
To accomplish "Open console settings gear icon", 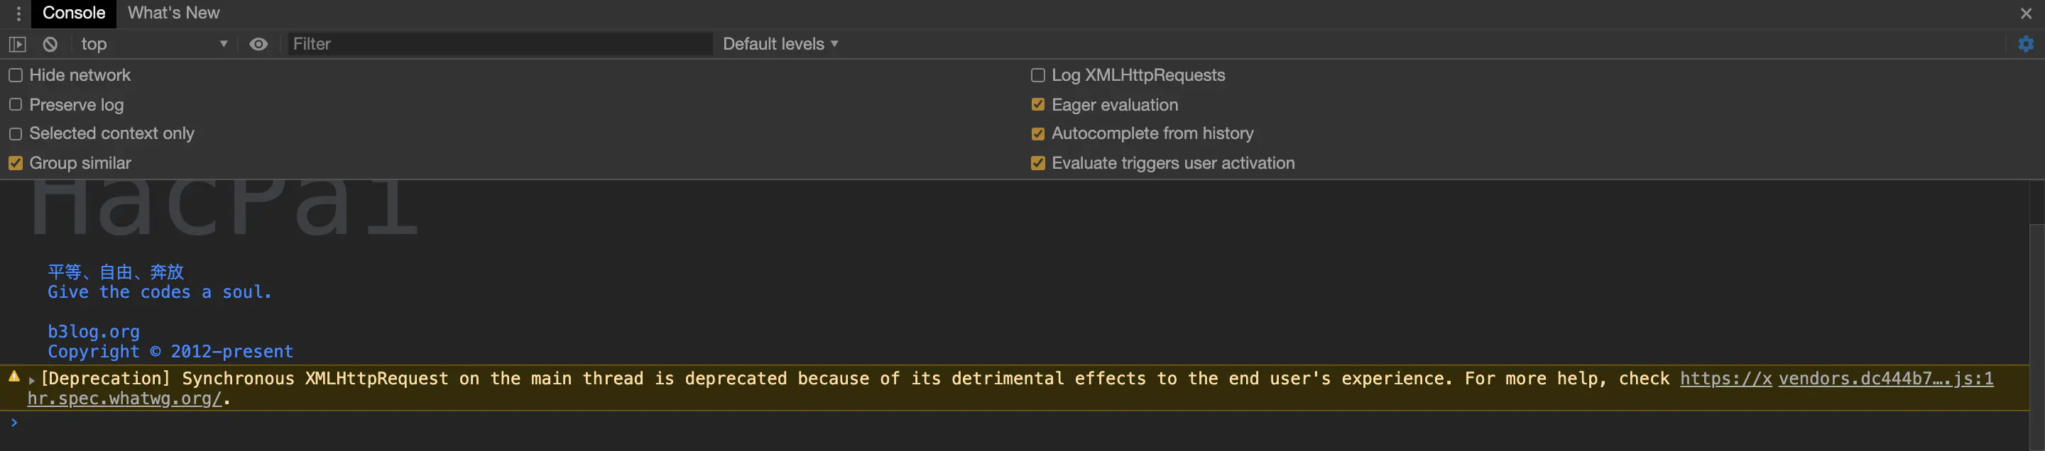I will (x=2025, y=45).
